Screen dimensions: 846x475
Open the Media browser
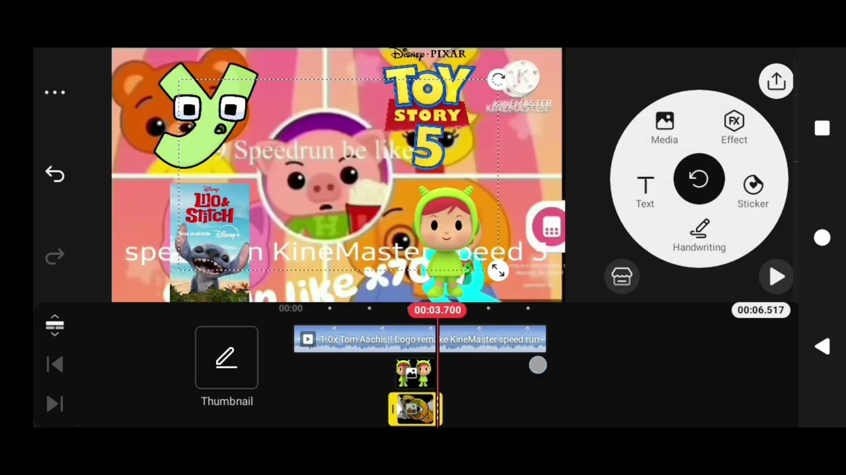[x=664, y=128]
